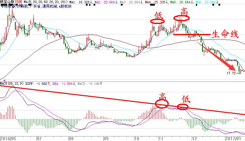This screenshot has height=141, width=245.
Task: Click the 2017/01 date axis label
Action: (233, 139)
